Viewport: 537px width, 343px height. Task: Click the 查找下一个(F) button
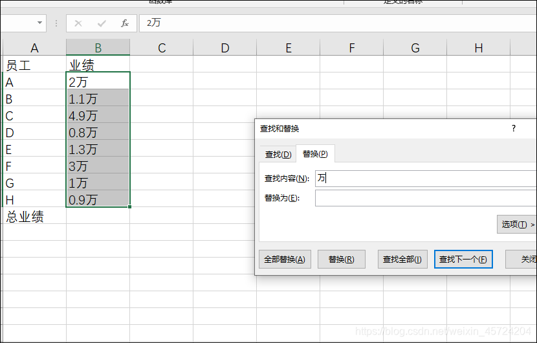463,260
